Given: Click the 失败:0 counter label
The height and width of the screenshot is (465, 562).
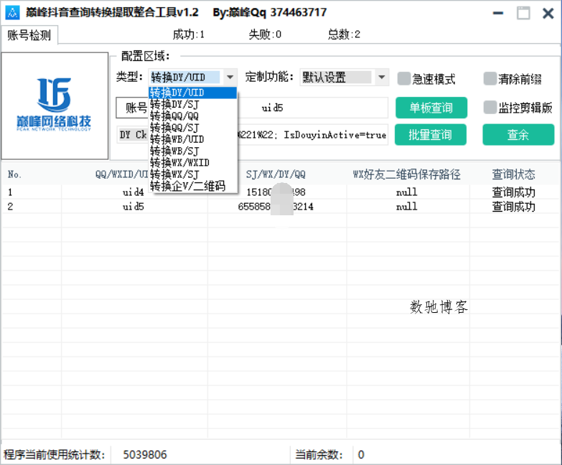Looking at the screenshot, I should (265, 34).
